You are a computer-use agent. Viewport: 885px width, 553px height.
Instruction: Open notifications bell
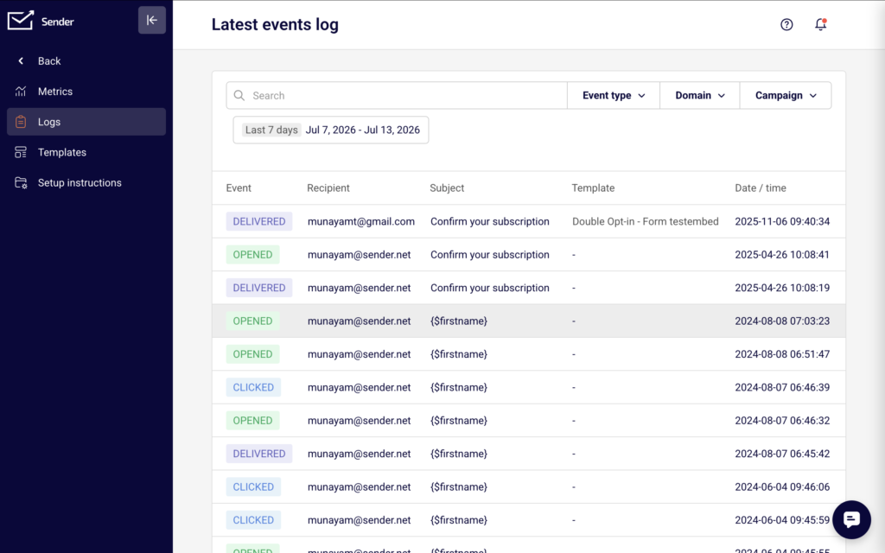[x=821, y=24]
